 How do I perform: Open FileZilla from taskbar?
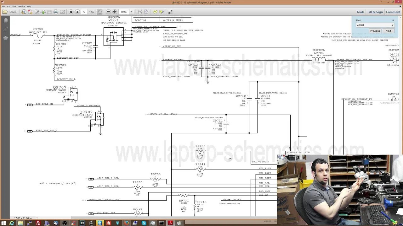click(38, 223)
